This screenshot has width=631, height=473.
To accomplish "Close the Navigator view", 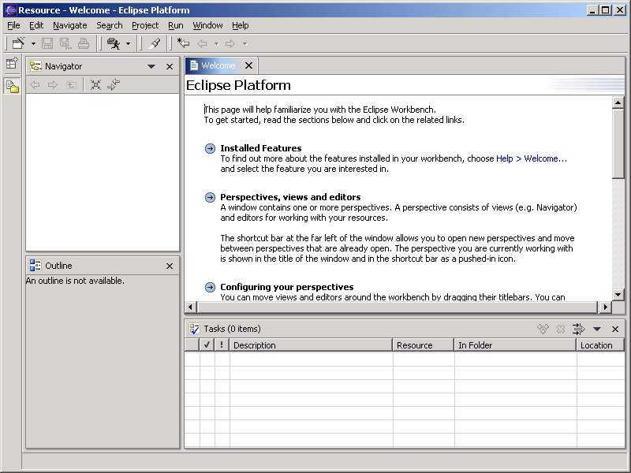I will coord(170,66).
